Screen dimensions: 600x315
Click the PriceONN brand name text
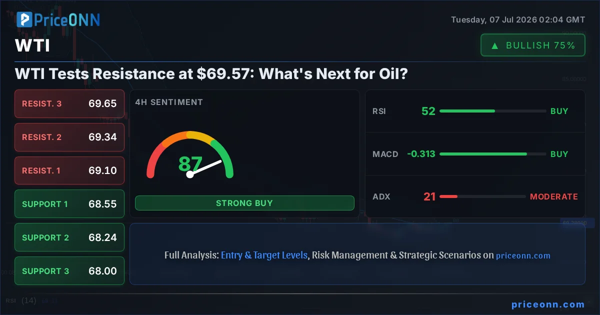[67, 19]
